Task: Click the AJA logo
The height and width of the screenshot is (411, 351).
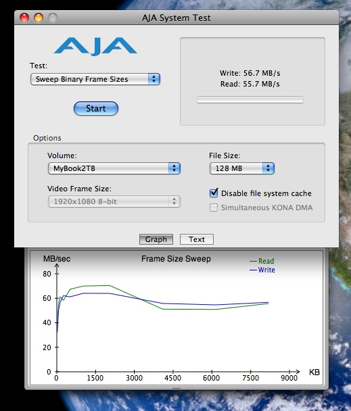Action: (95, 47)
